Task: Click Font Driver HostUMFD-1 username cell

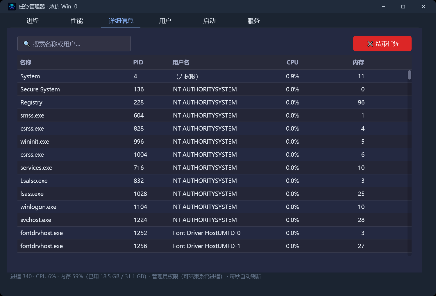Action: (x=207, y=246)
